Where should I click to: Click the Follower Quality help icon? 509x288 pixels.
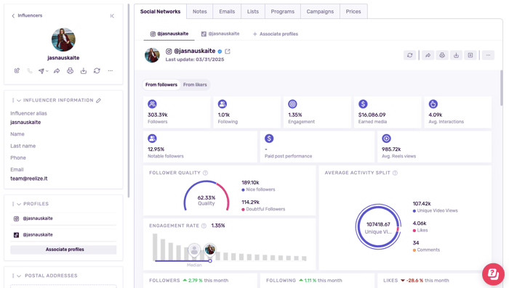(205, 173)
